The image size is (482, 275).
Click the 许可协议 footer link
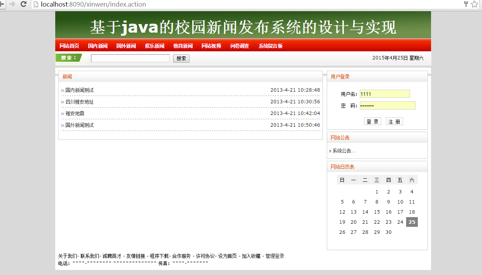(205, 256)
